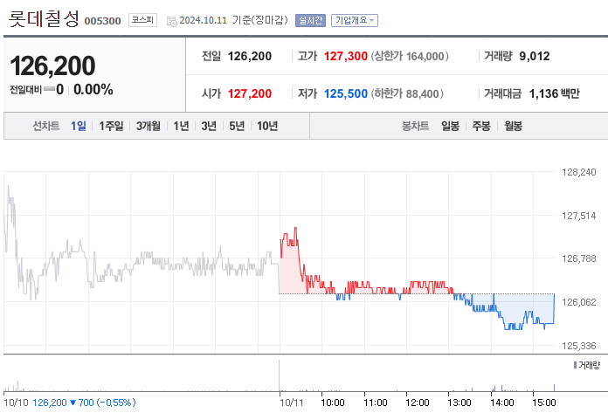Click the 거래대금 value 1,136 백만
The height and width of the screenshot is (420, 608).
click(554, 93)
